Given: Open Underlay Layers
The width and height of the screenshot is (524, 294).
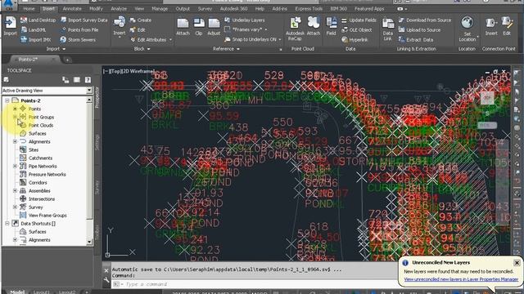Looking at the screenshot, I should pyautogui.click(x=245, y=20).
